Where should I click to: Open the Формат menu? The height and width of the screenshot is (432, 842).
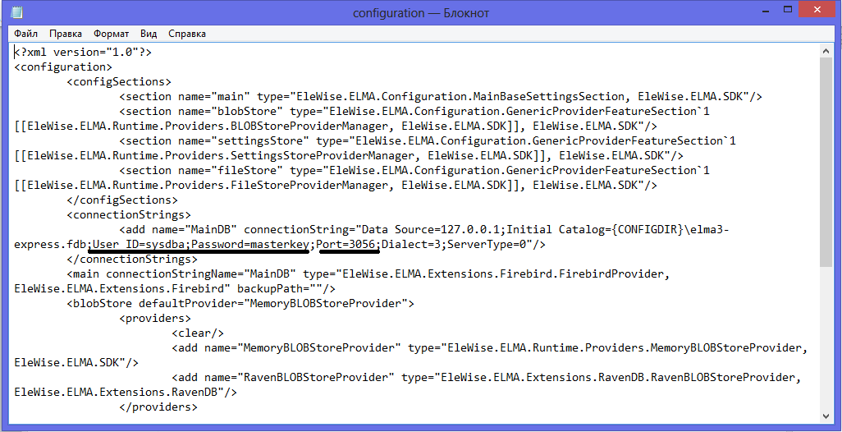pos(111,34)
